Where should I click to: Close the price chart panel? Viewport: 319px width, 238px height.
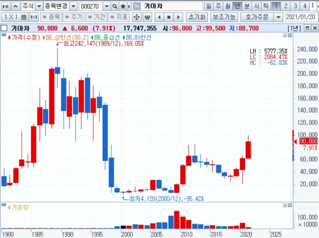point(290,36)
